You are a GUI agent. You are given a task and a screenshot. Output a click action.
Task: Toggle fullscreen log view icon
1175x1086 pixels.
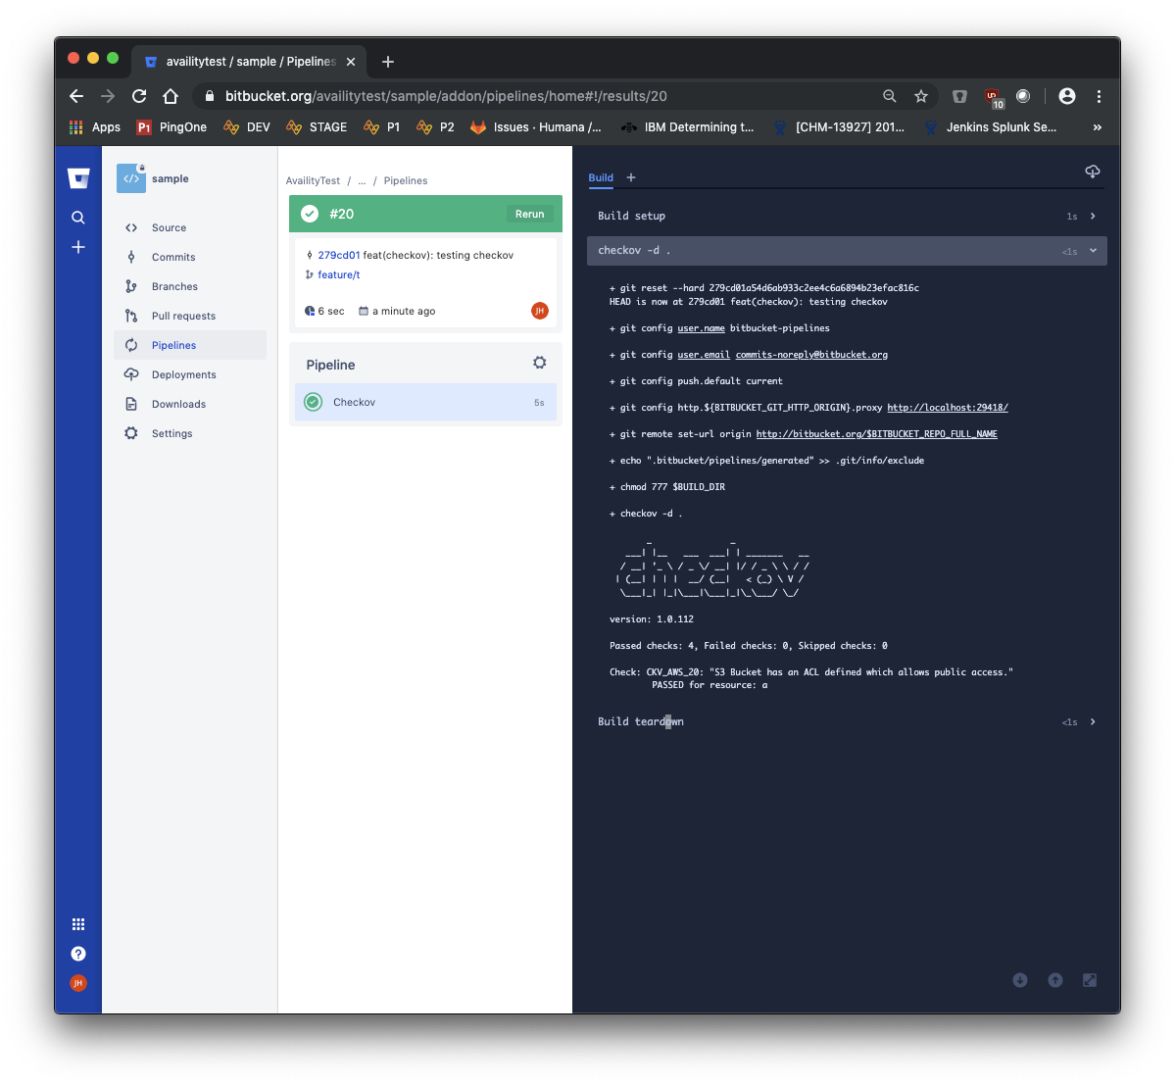point(1090,980)
